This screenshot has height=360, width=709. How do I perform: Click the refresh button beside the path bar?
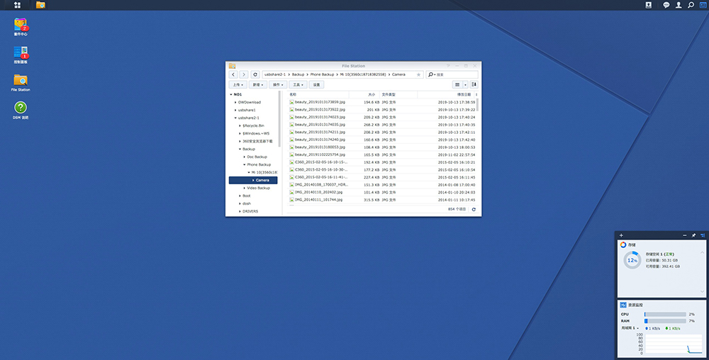tap(255, 74)
